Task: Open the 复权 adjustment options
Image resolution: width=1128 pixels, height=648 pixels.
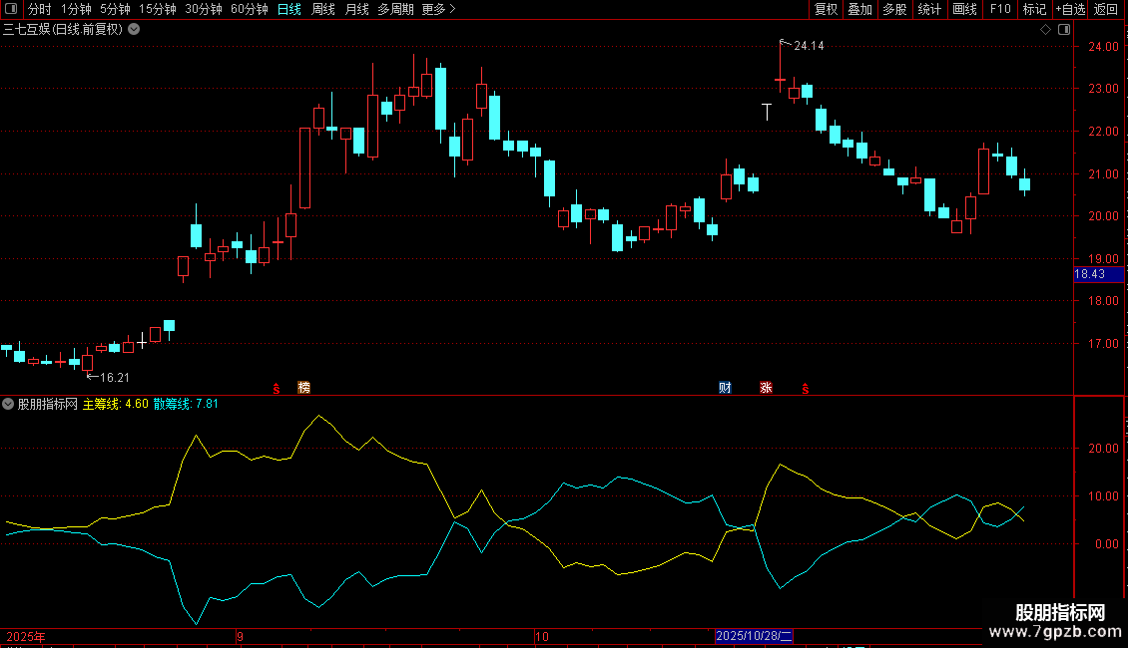Action: (826, 9)
